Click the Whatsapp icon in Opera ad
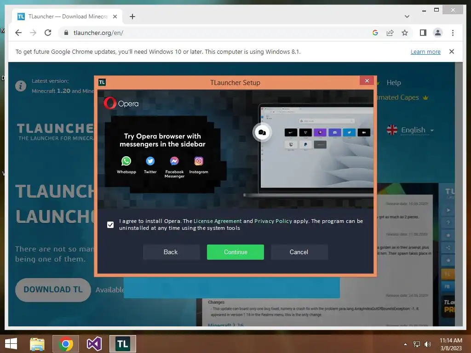 [x=126, y=161]
